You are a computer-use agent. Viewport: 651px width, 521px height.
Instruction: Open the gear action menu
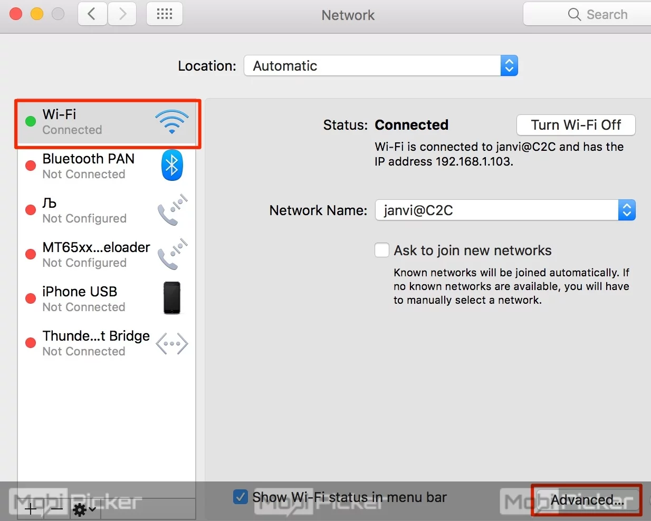tap(84, 509)
